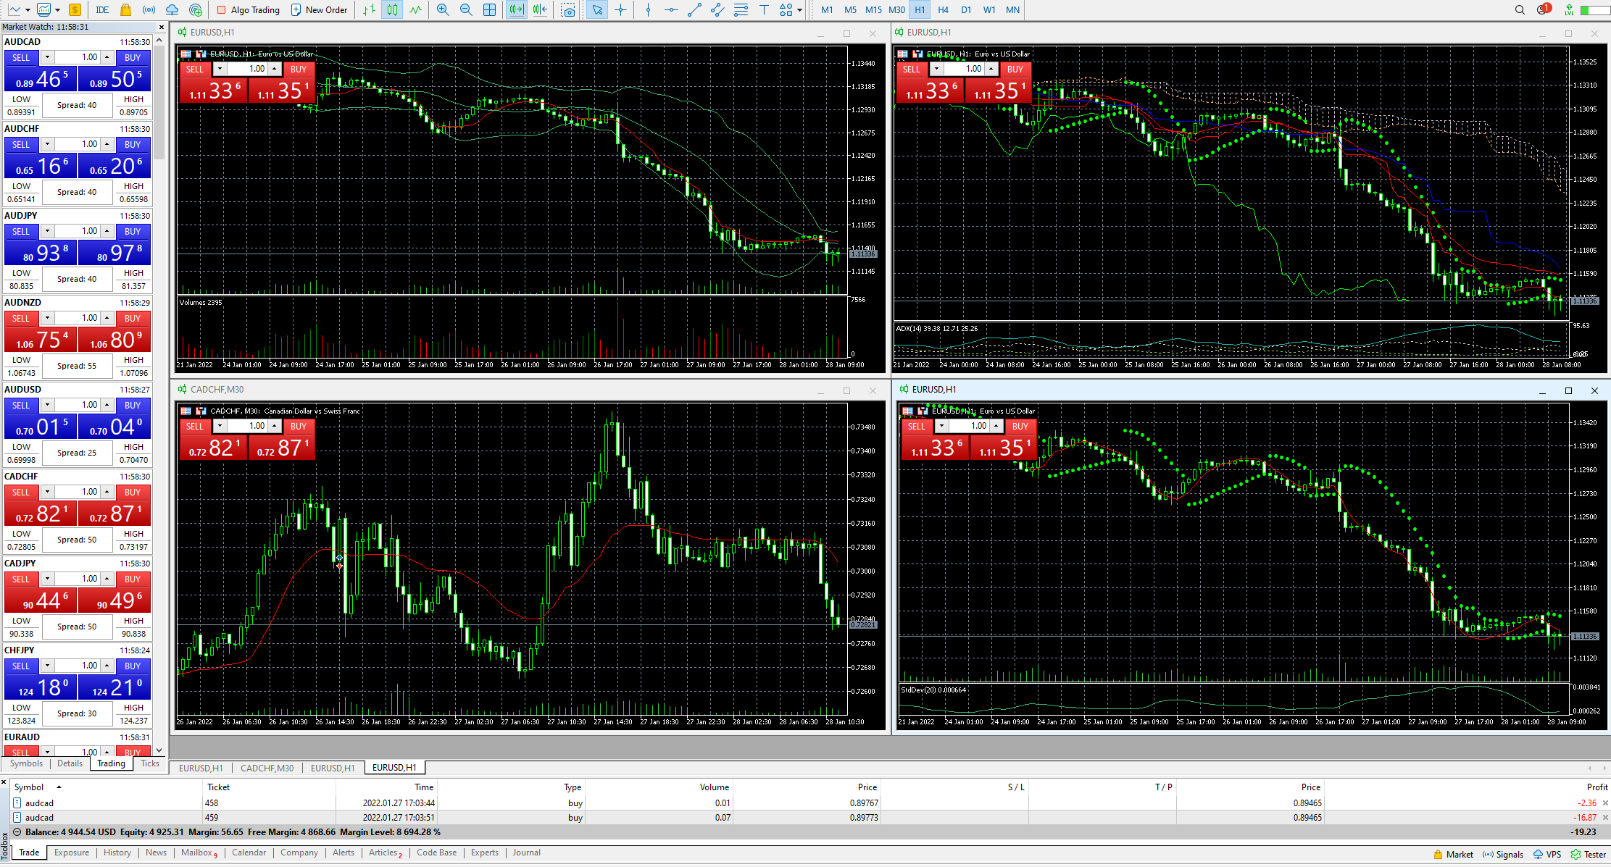Viewport: 1611px width, 867px height.
Task: Switch timeframe to MN
Action: click(x=1013, y=10)
